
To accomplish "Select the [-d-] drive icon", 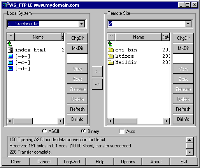I will point(11,69).
